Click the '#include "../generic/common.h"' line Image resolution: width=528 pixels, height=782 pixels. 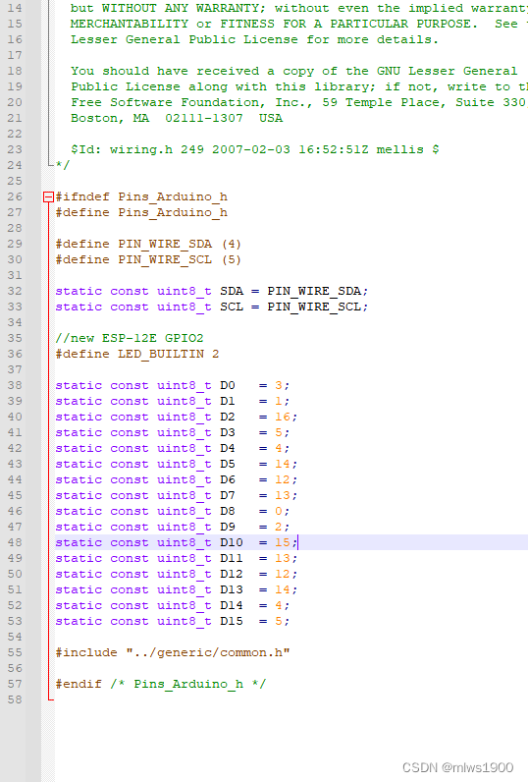point(173,652)
